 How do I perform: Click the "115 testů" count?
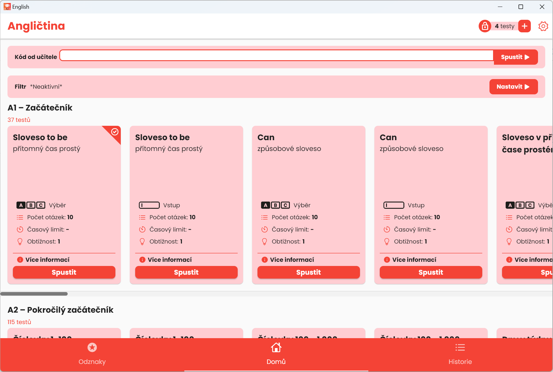point(19,322)
